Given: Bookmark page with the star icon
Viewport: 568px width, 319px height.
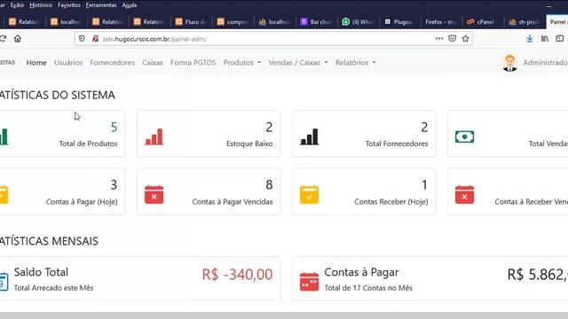Looking at the screenshot, I should 465,38.
